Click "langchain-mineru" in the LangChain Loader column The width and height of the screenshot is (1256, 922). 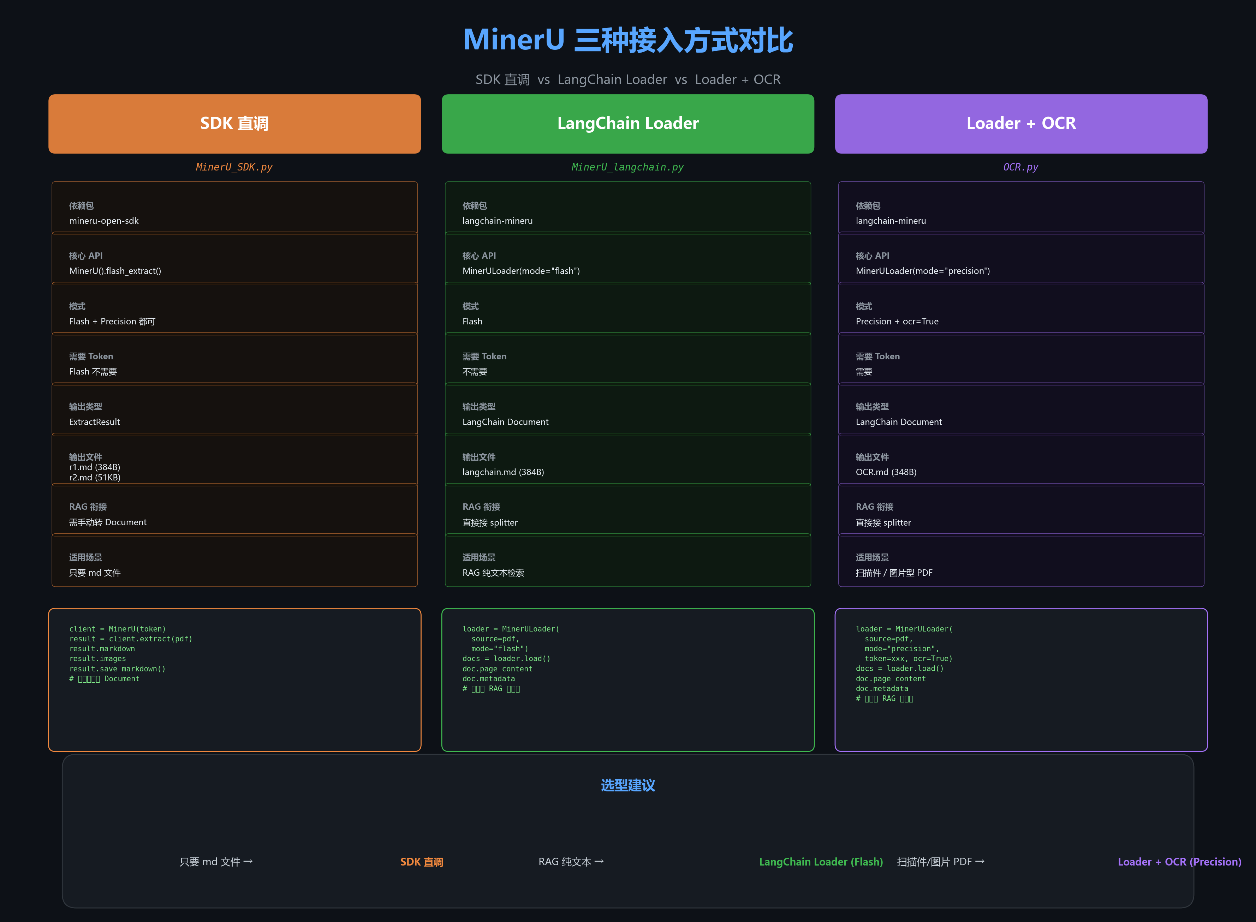coord(498,221)
